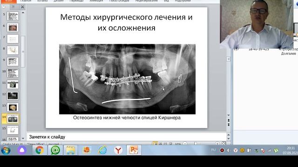The height and width of the screenshot is (167, 298).
Task: Open the Файл tab in PowerPoint
Action: (x=8, y=1)
